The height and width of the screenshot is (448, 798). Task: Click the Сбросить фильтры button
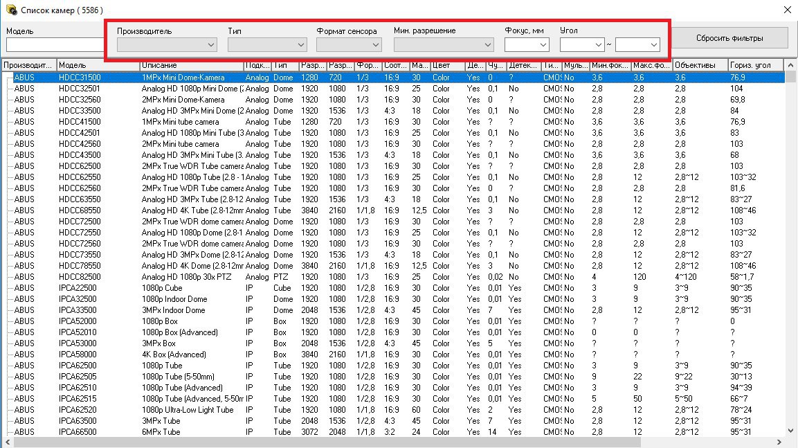(x=729, y=38)
